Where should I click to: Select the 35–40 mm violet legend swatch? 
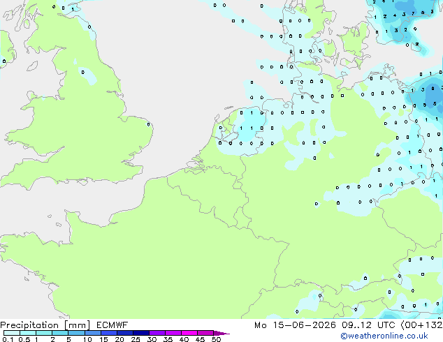coord(173,333)
